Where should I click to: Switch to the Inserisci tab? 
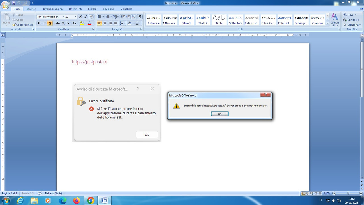coord(32,9)
